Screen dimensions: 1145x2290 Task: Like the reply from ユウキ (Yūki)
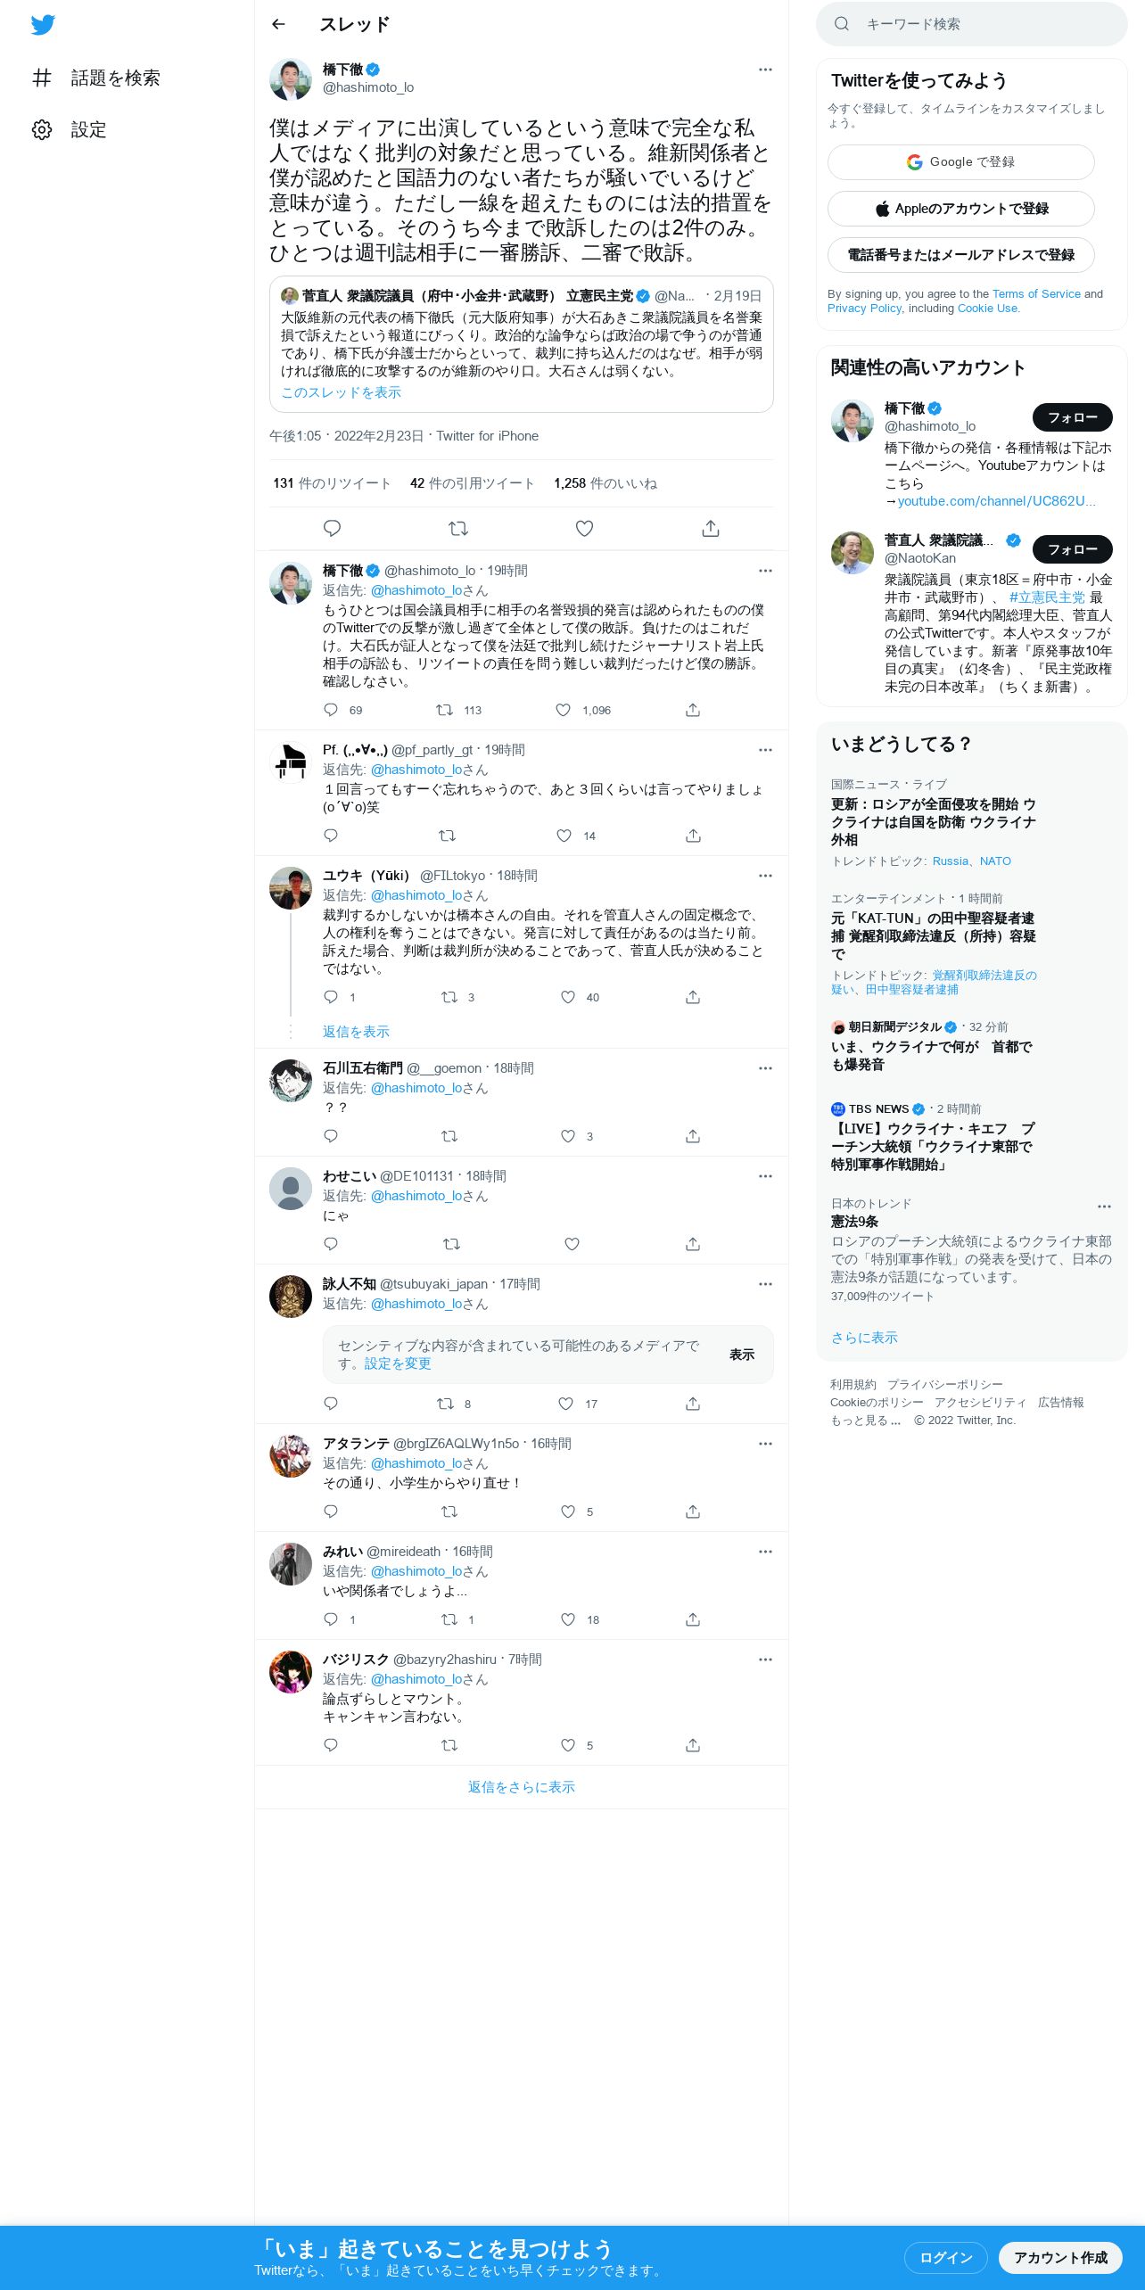coord(568,997)
